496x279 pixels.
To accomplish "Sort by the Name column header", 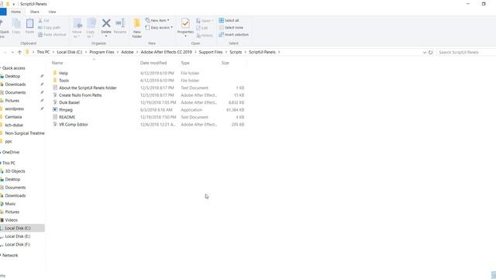I will tap(57, 63).
